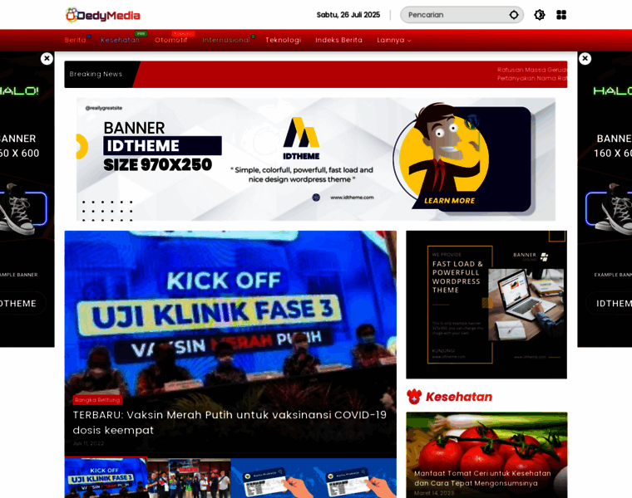Click Learn More on IDTHEME banner
This screenshot has height=498, width=632.
click(449, 200)
